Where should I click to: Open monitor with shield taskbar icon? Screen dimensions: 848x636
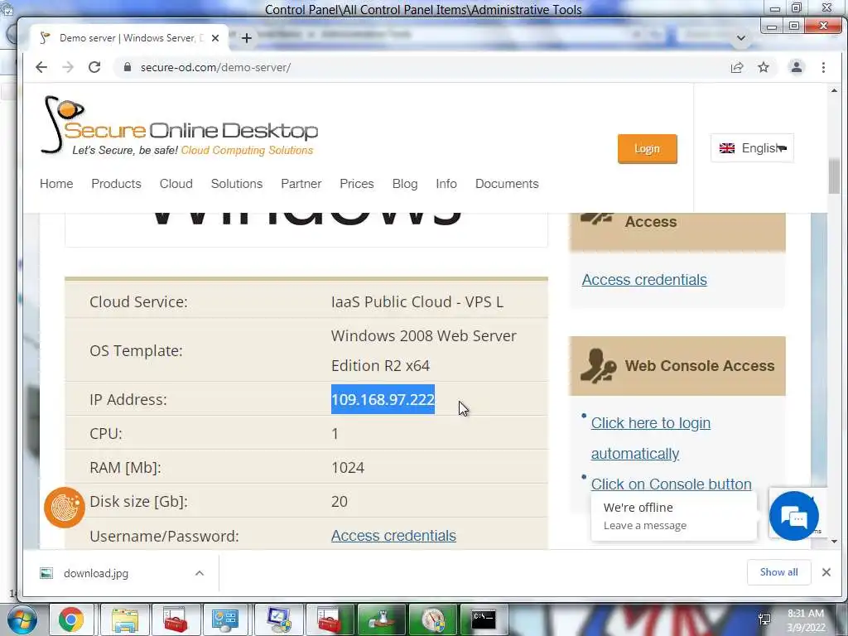[x=279, y=619]
